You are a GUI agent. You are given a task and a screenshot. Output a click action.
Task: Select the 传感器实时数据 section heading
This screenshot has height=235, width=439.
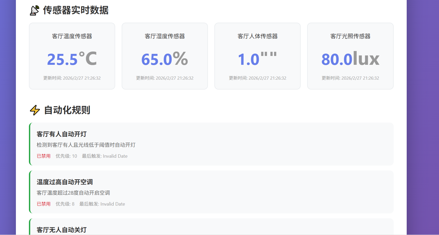click(76, 10)
